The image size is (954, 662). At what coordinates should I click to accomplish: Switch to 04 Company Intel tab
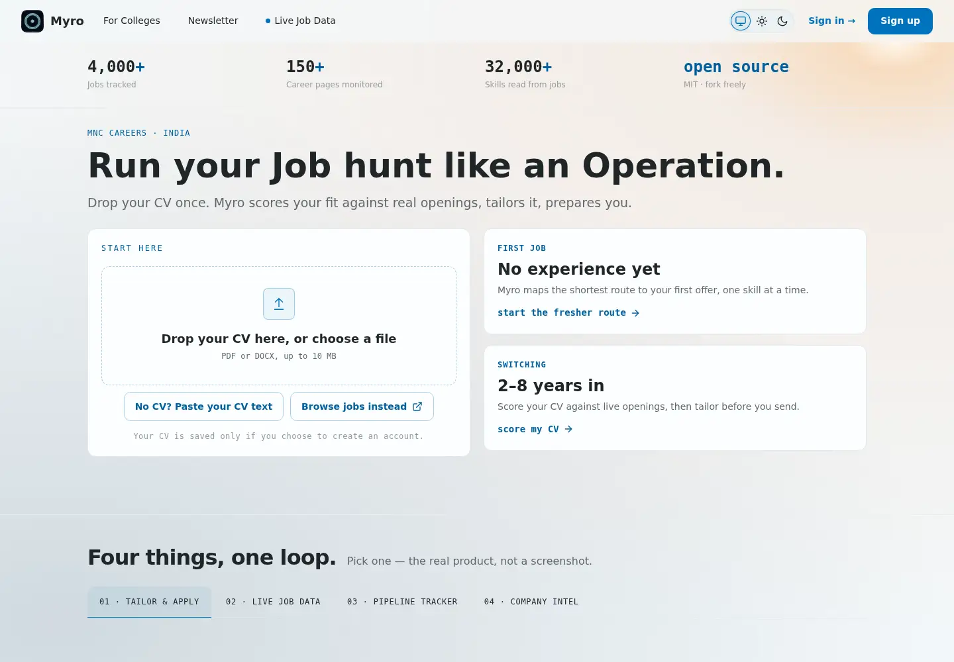[531, 602]
